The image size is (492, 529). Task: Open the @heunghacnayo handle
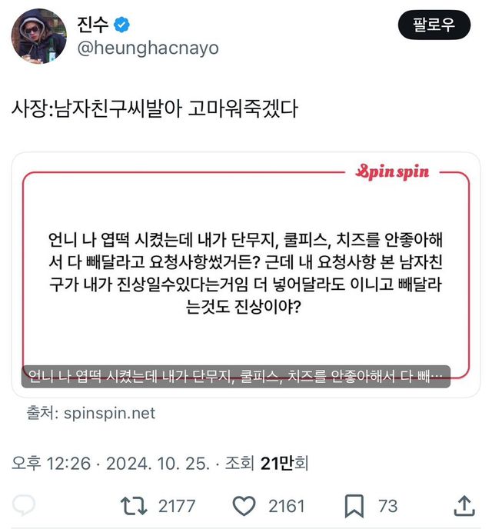tap(148, 48)
